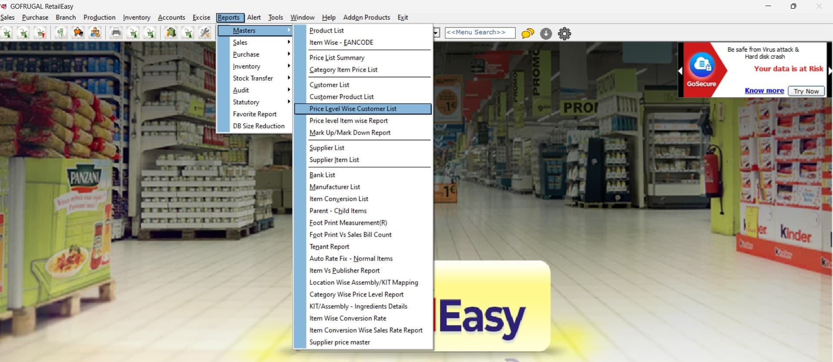Click the printer toolbar icon
833x362 pixels.
(x=116, y=33)
